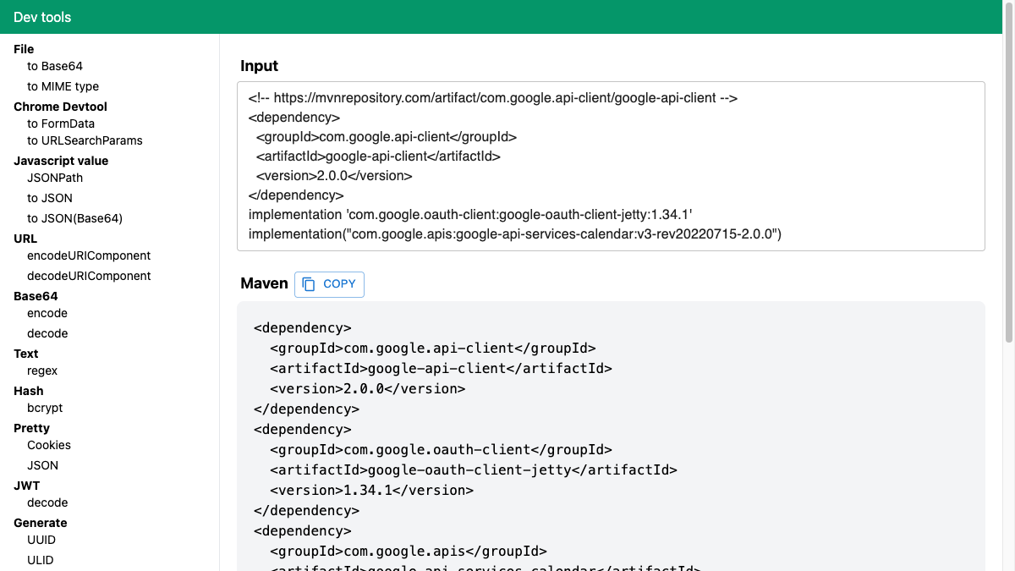Select the to URLSearchParams converter
Viewport: 1015px width, 571px height.
pos(85,140)
